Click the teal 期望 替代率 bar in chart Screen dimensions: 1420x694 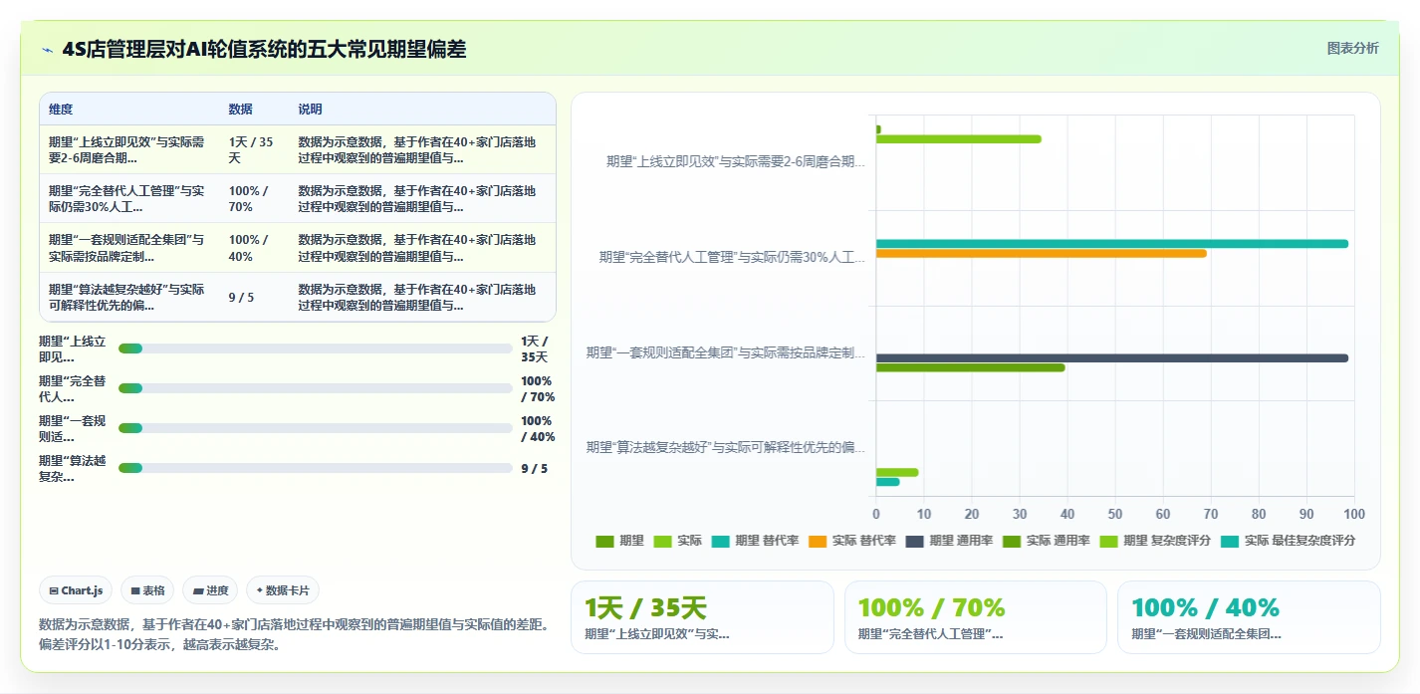1112,244
